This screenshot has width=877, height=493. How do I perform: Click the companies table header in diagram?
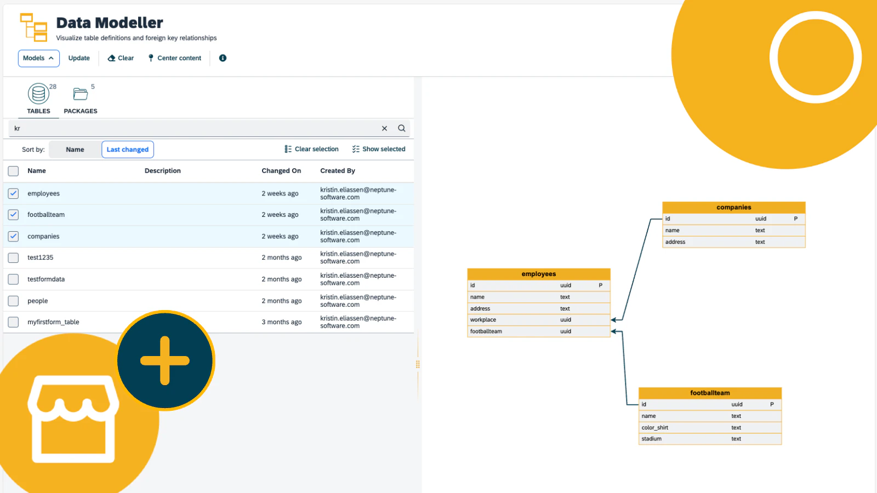[734, 207]
